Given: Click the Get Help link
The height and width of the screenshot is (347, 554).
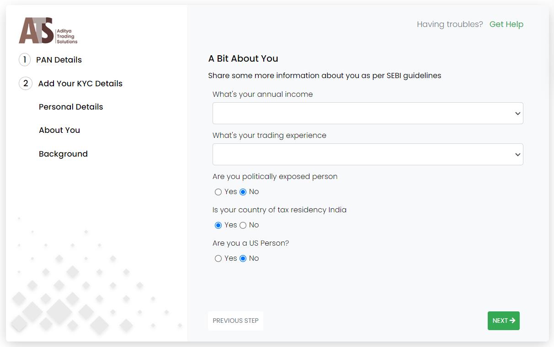Looking at the screenshot, I should 506,24.
